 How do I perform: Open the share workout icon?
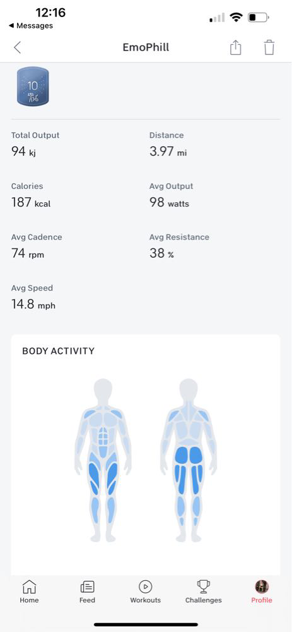pyautogui.click(x=235, y=47)
